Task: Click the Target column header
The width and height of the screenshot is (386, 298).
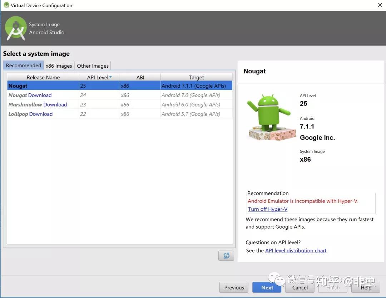Action: (x=196, y=77)
